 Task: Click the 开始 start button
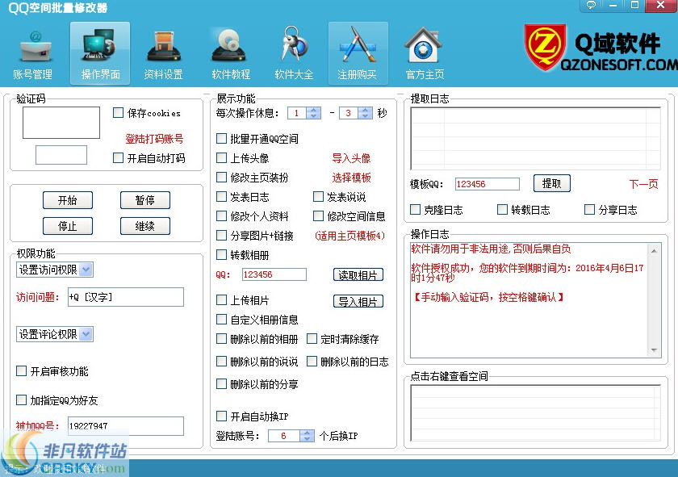pos(68,200)
